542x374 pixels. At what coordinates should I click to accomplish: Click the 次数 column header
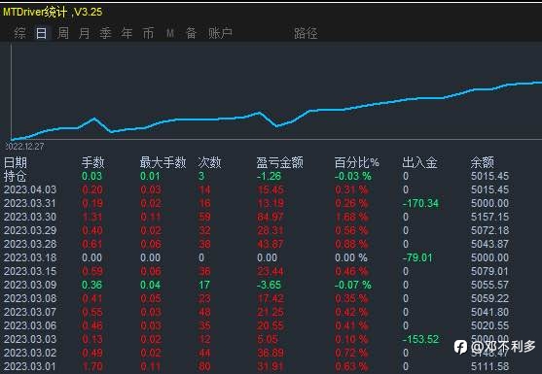pyautogui.click(x=209, y=162)
